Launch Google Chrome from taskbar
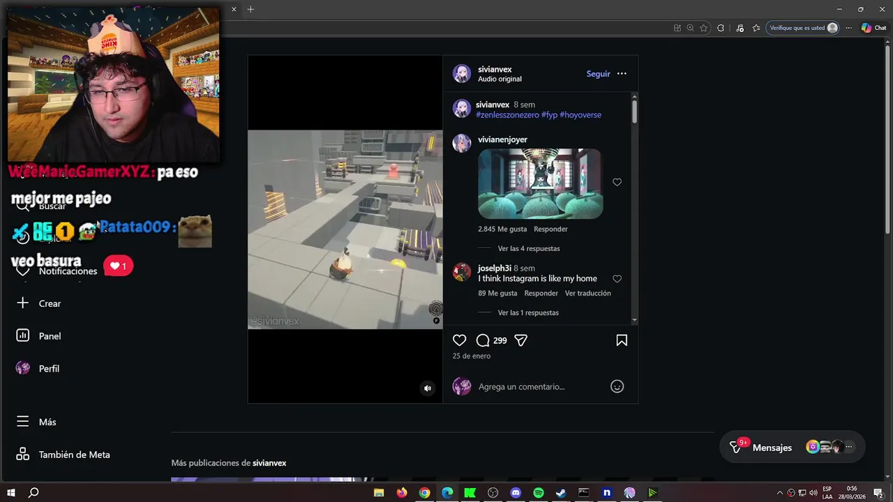Image resolution: width=893 pixels, height=502 pixels. coord(424,493)
